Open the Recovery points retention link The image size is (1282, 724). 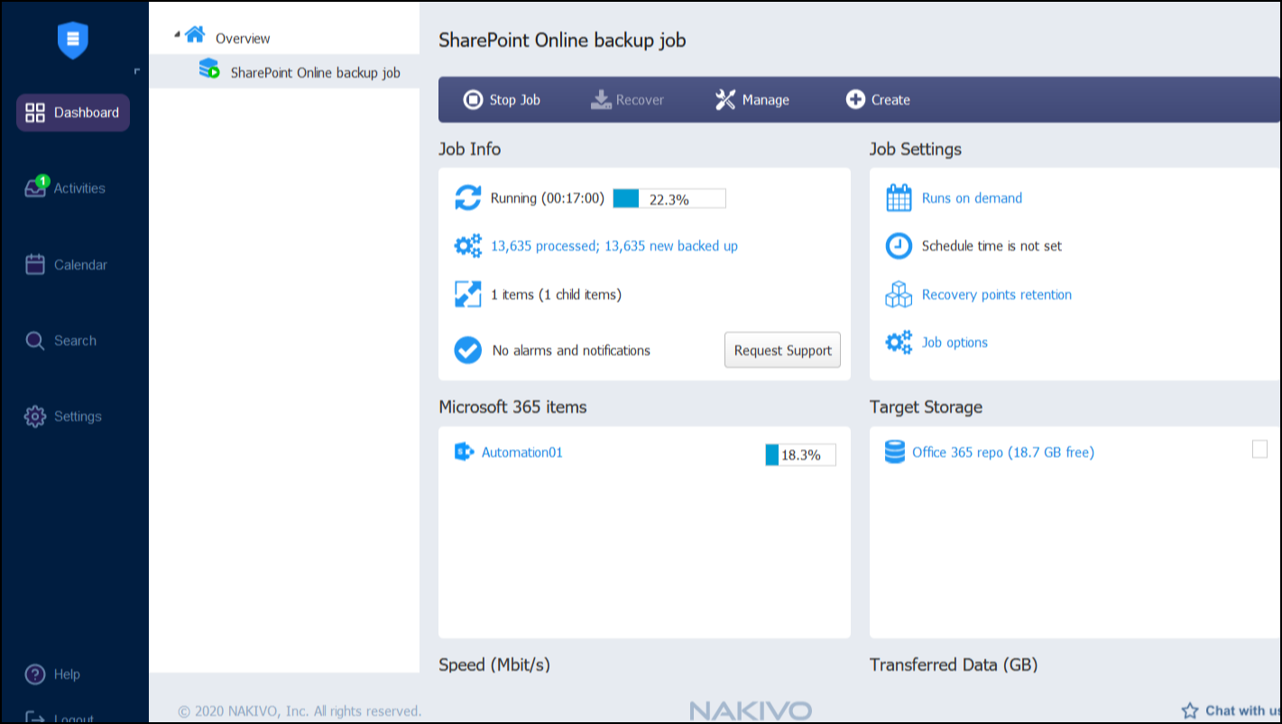click(x=997, y=295)
